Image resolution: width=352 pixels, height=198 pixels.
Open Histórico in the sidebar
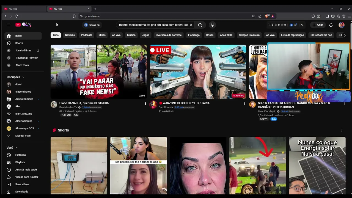pyautogui.click(x=23, y=155)
